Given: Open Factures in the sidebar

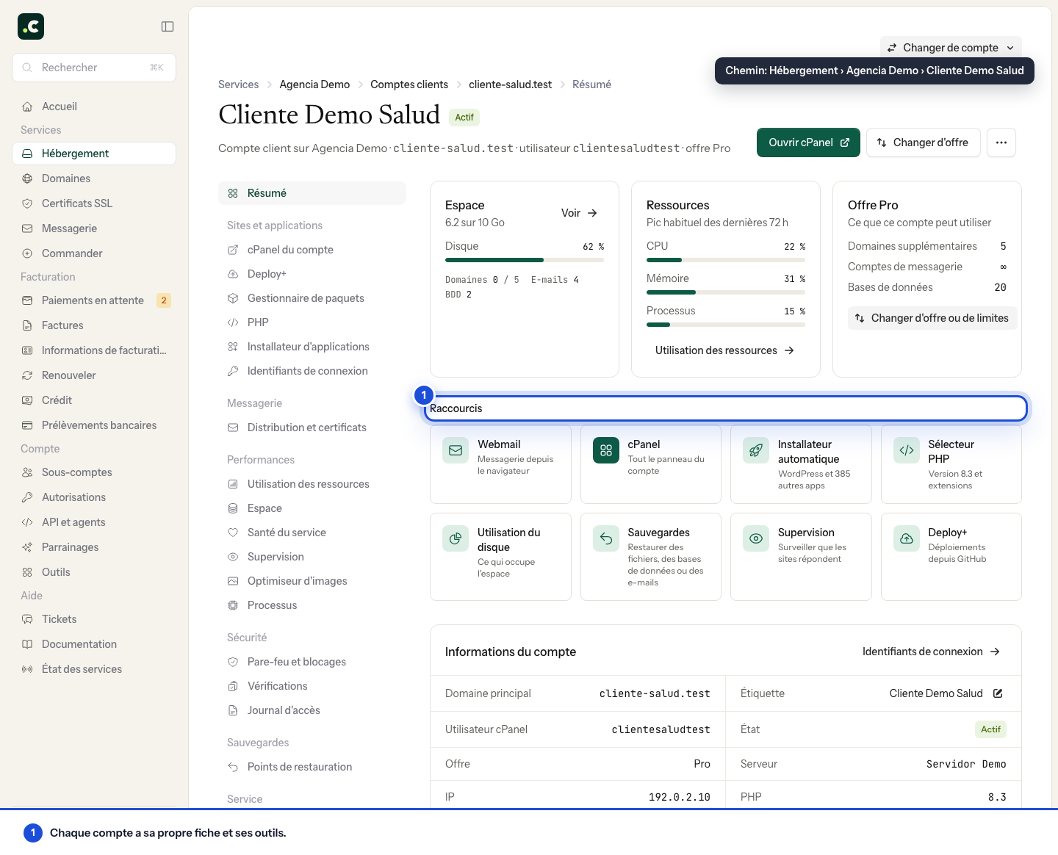Looking at the screenshot, I should [x=94, y=325].
